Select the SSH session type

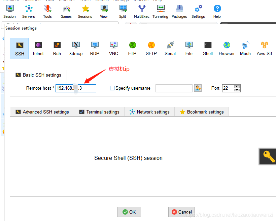point(19,48)
